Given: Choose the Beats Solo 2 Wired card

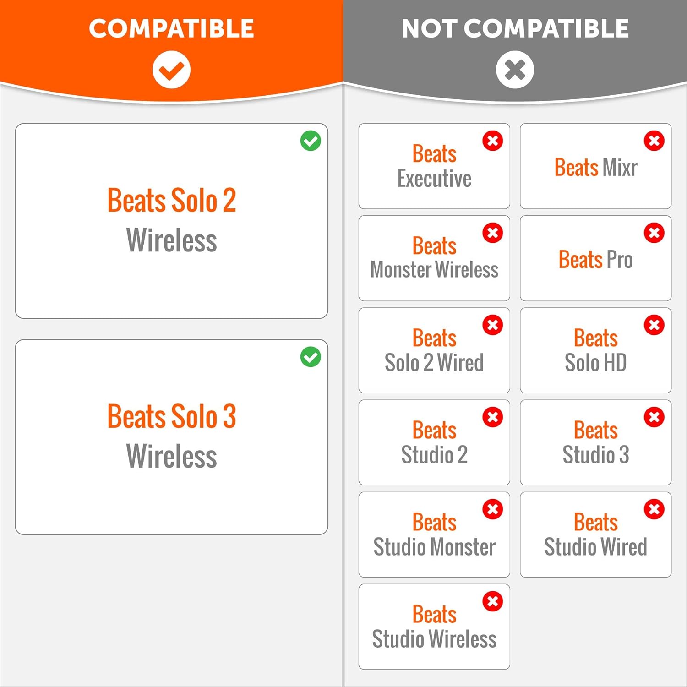Looking at the screenshot, I should tap(434, 350).
